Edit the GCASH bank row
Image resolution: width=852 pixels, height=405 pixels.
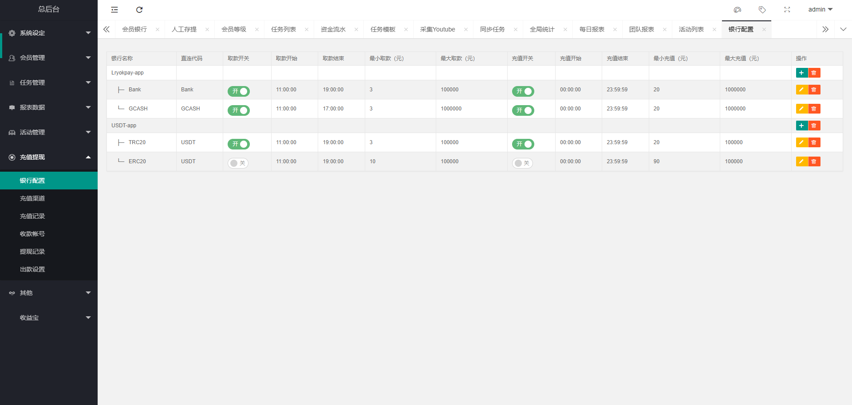(801, 109)
